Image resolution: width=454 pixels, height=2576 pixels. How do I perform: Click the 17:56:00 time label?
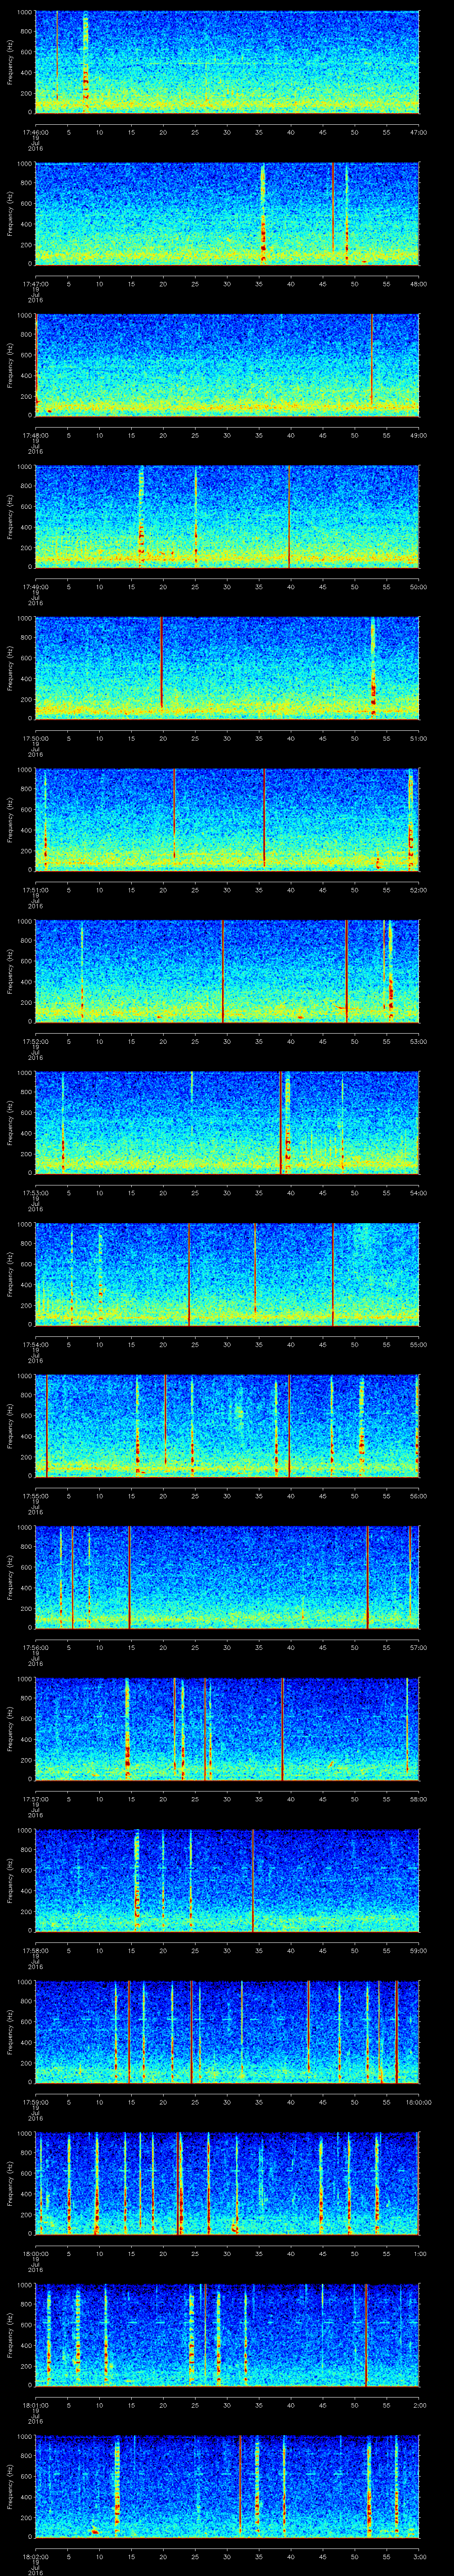pos(35,1648)
